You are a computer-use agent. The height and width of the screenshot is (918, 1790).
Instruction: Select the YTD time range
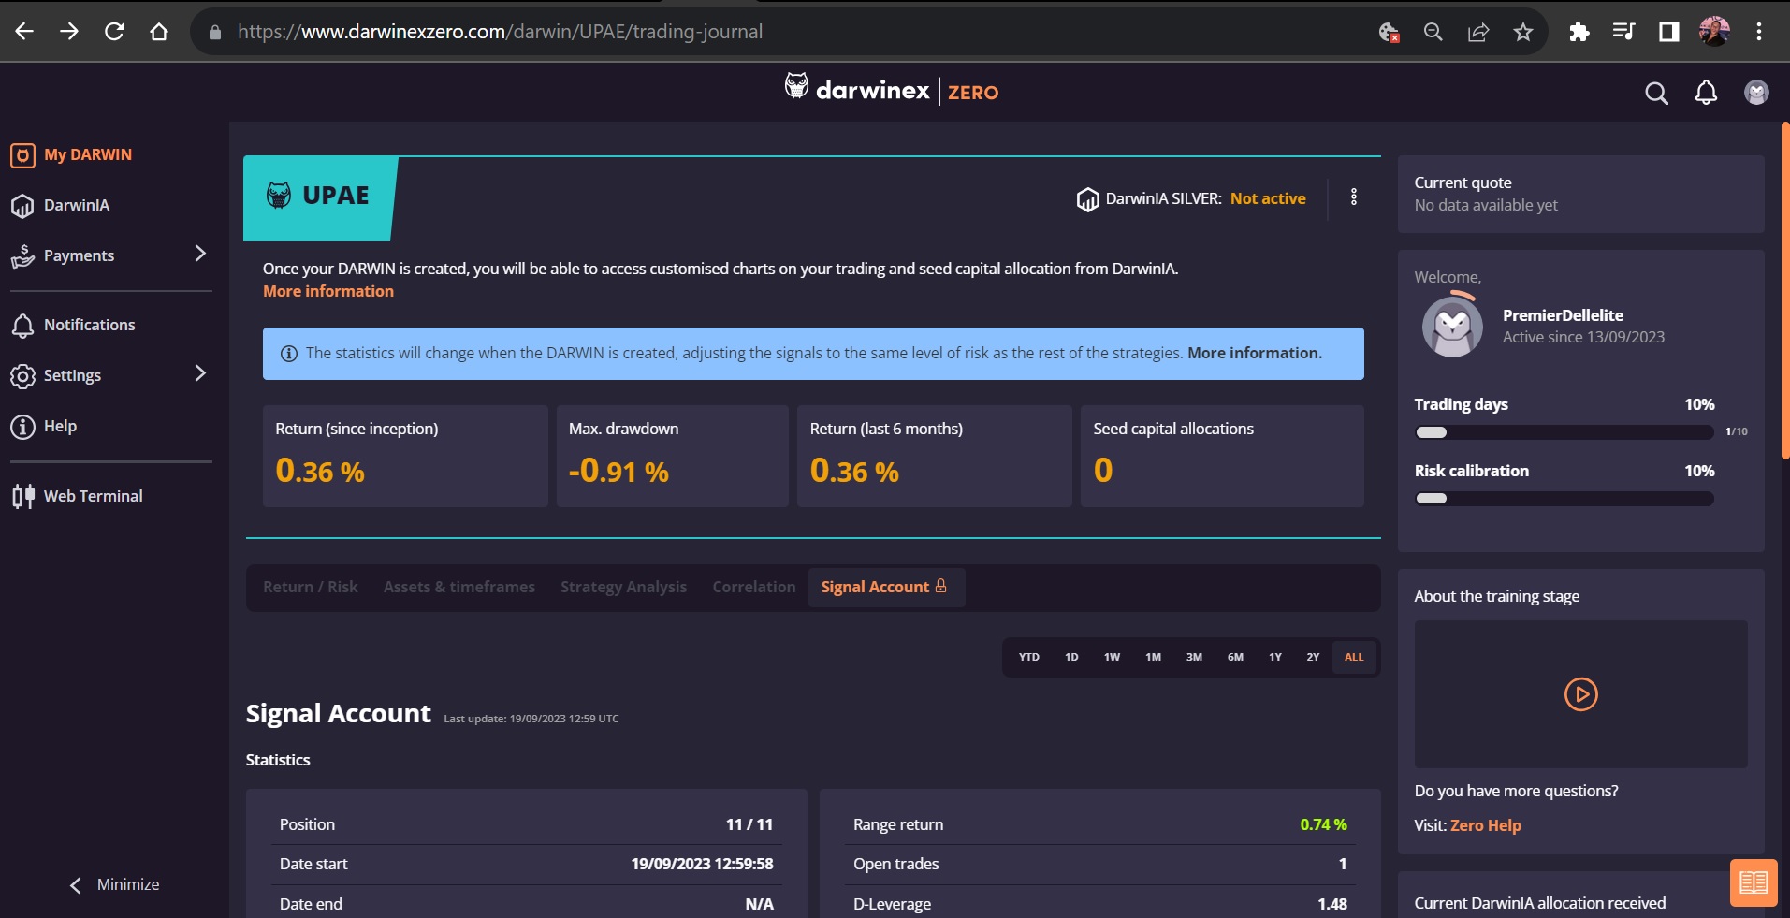click(x=1028, y=657)
